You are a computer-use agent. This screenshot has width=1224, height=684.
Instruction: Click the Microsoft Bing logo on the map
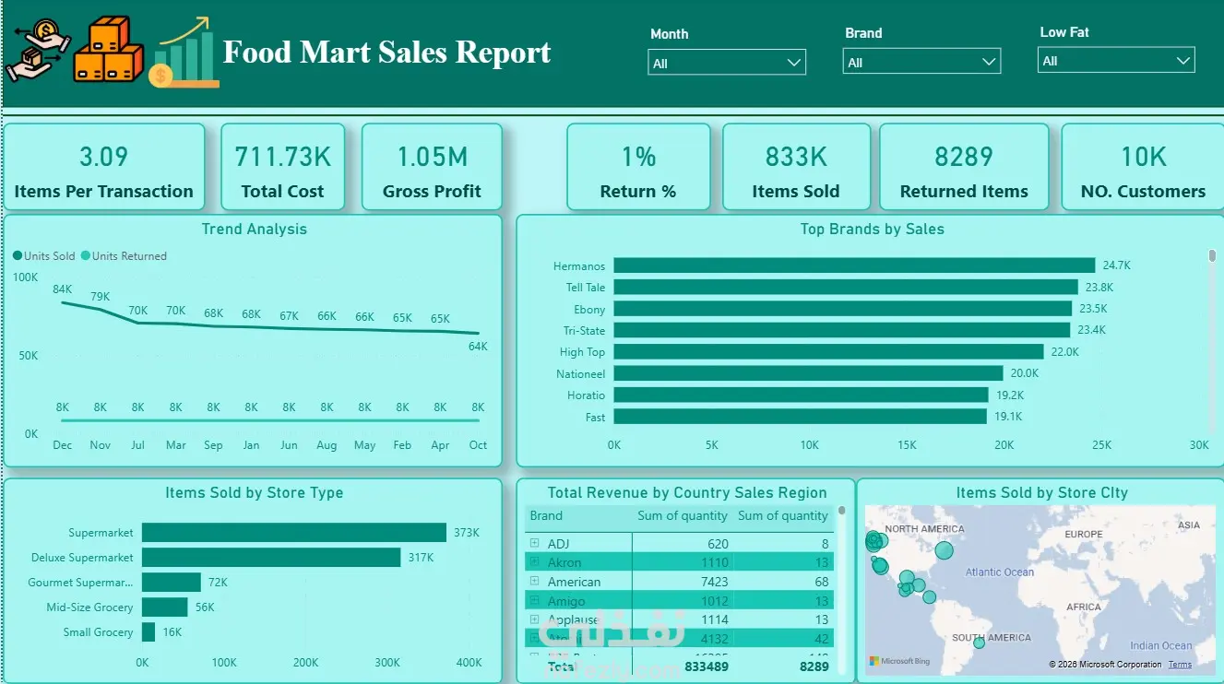click(899, 661)
